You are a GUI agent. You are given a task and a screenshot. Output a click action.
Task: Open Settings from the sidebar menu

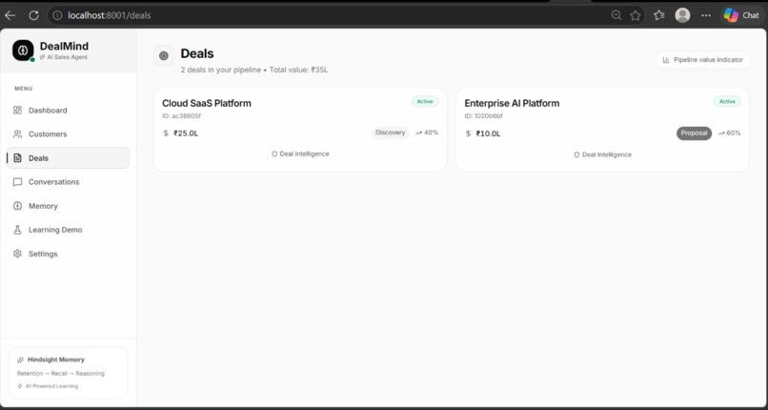(68, 254)
